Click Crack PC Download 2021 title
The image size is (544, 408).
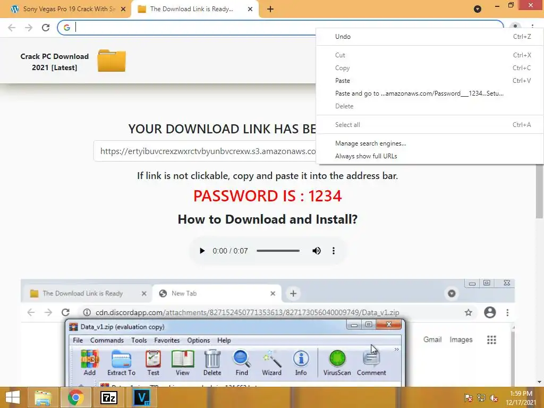coord(55,62)
